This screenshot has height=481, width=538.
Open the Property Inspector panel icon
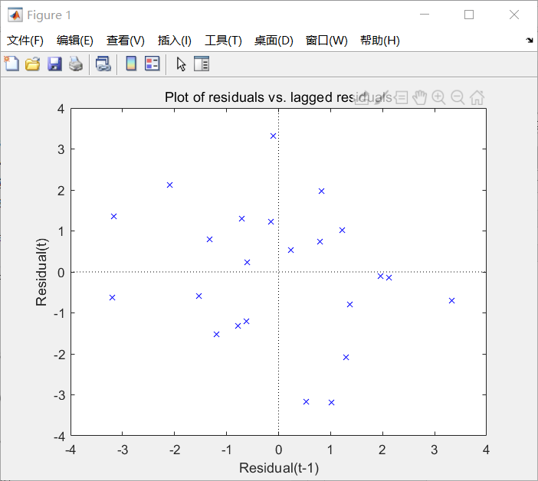(202, 64)
